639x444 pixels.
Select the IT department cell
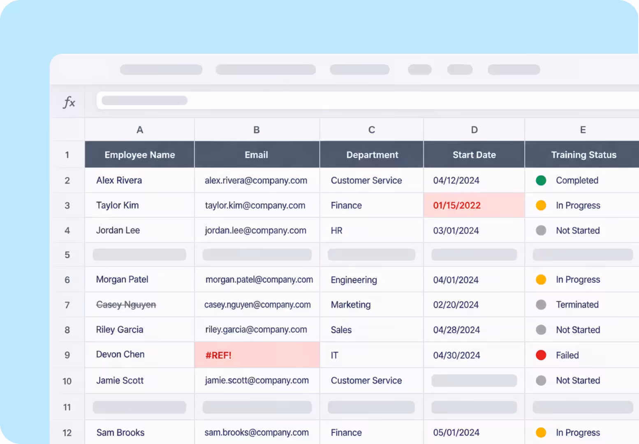[372, 355]
